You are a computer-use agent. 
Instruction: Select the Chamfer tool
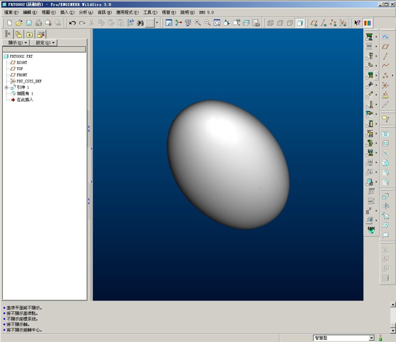385,182
